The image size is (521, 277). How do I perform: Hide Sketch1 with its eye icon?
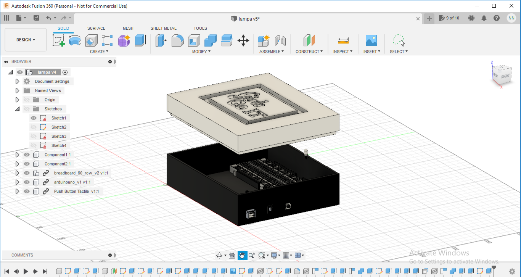pyautogui.click(x=34, y=118)
